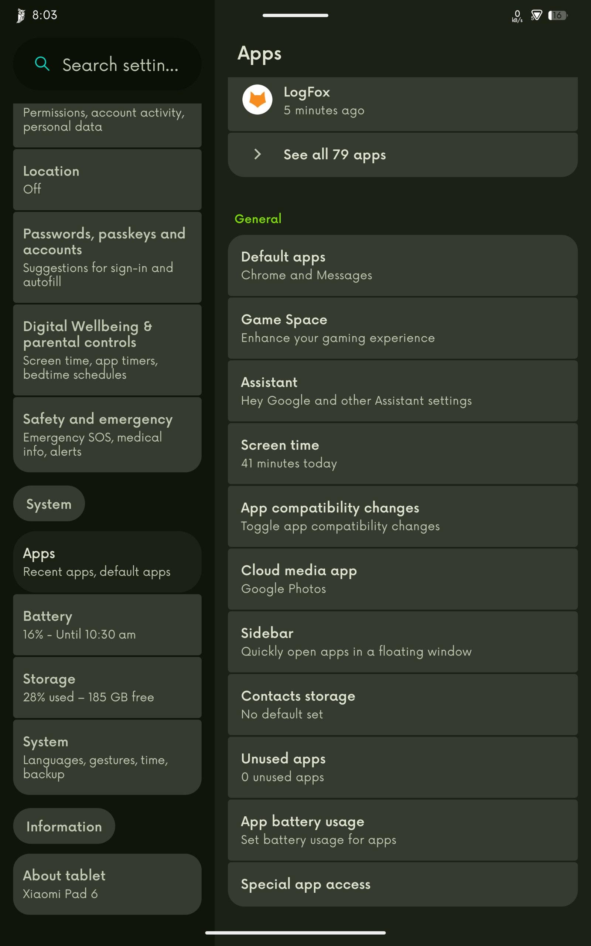
Task: Tap the Wi-Fi signal icon
Action: coord(536,15)
